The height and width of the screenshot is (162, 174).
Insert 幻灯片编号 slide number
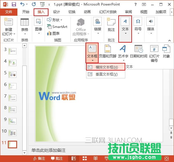point(154,54)
